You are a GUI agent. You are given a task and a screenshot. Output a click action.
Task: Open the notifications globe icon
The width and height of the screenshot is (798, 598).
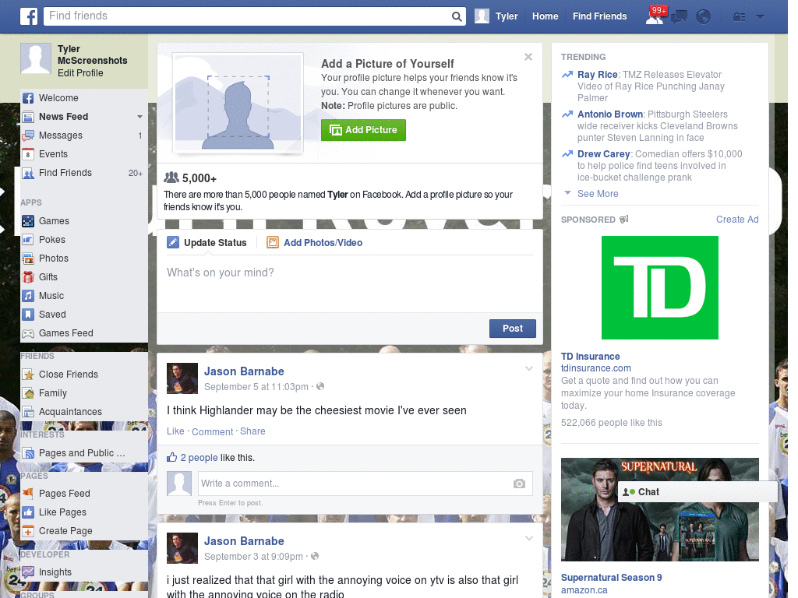pyautogui.click(x=704, y=17)
